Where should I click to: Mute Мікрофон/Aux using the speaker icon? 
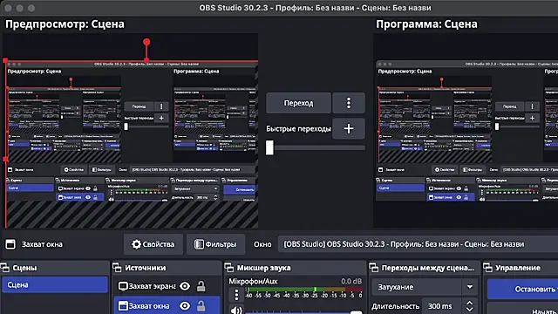236,311
